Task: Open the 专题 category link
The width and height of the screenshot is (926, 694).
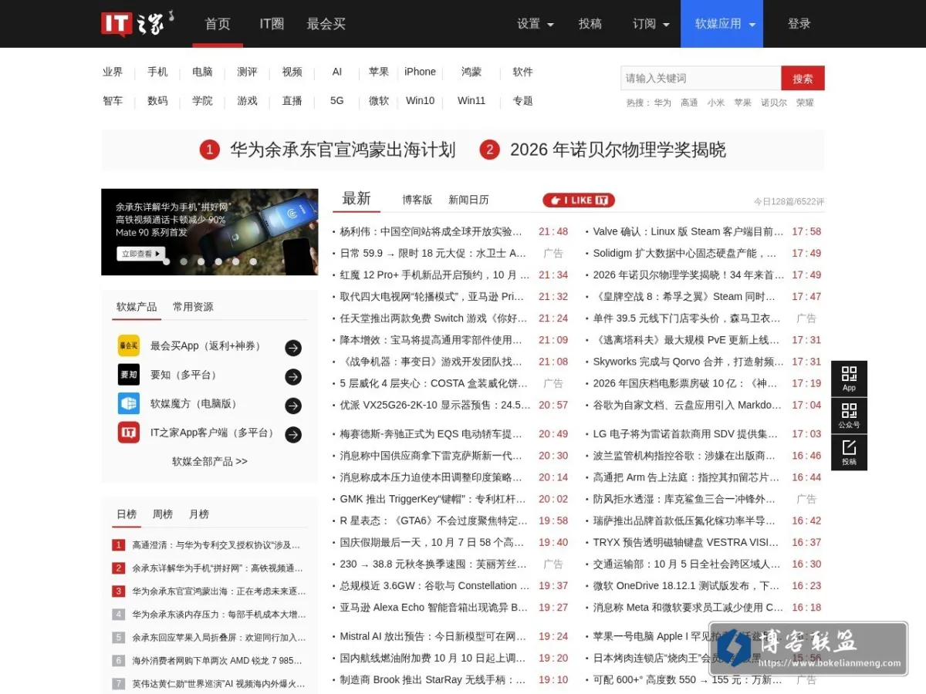Action: (x=523, y=101)
